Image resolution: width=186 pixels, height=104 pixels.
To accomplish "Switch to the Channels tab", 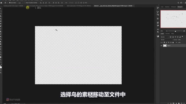I will click(x=167, y=34).
